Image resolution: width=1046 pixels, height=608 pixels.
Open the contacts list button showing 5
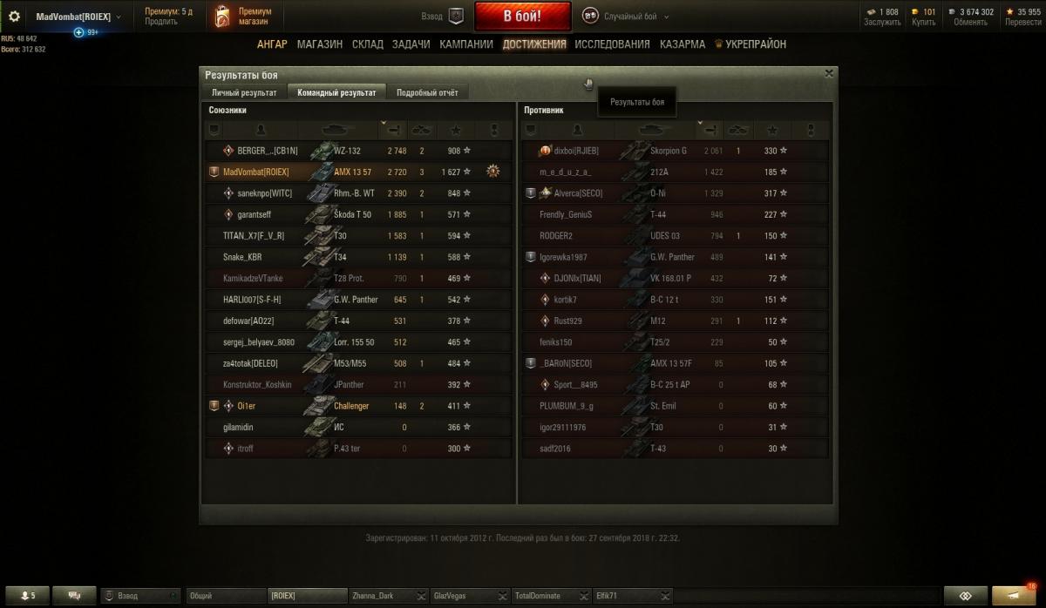pos(28,596)
